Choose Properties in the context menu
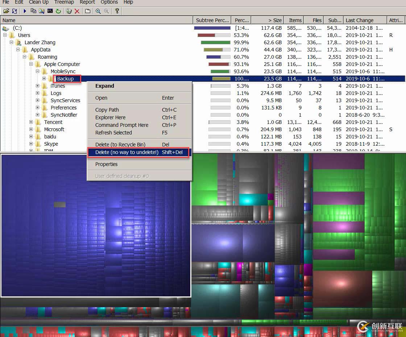 [x=139, y=164]
